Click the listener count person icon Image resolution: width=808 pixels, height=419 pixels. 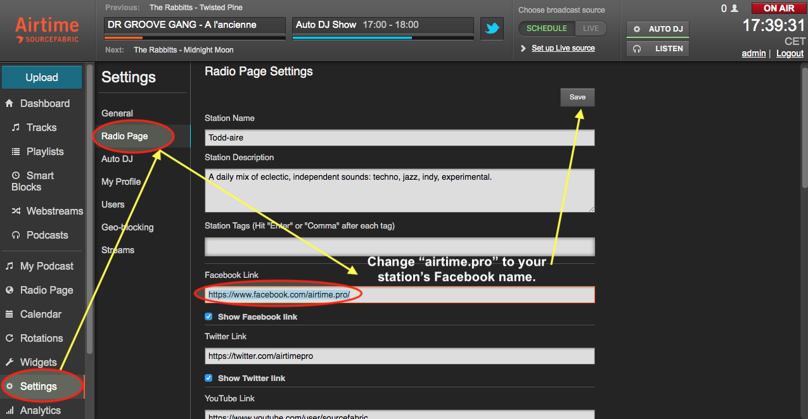[x=734, y=8]
